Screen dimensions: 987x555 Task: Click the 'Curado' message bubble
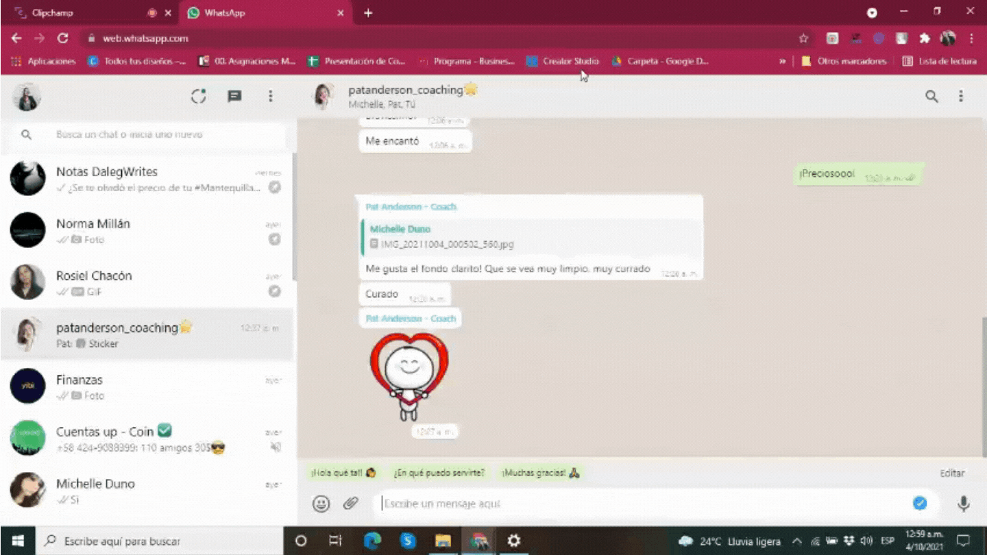[404, 295]
